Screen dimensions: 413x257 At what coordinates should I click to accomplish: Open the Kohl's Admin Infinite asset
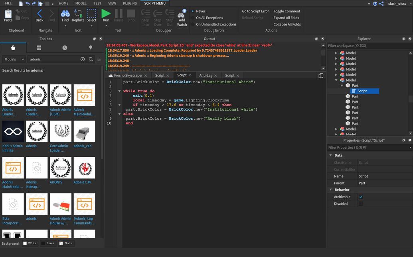point(13,136)
